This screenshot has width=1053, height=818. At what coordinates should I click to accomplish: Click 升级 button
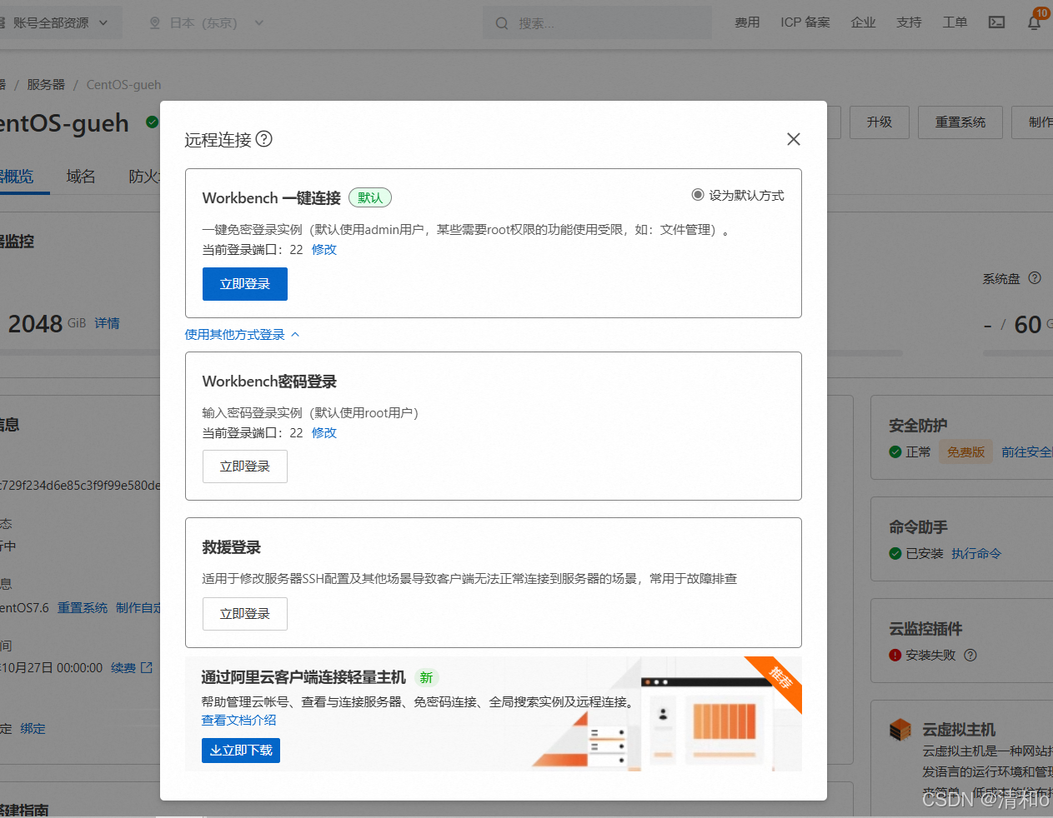click(x=880, y=122)
